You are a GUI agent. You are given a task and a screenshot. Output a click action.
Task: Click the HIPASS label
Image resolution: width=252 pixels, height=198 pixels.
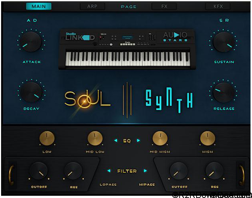(x=147, y=185)
